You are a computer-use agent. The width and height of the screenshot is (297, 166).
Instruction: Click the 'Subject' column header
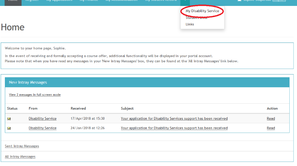tap(127, 108)
